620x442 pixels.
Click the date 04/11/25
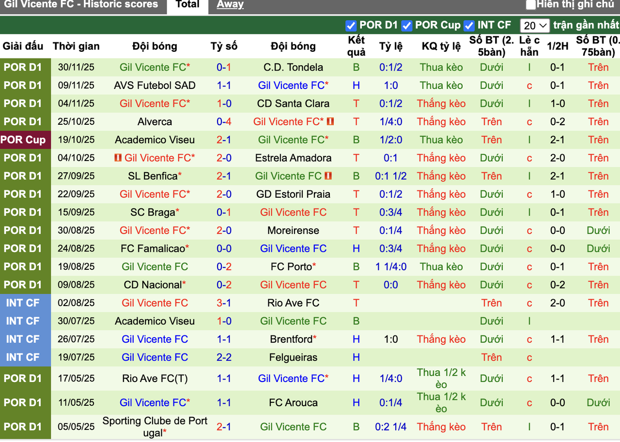coord(76,103)
